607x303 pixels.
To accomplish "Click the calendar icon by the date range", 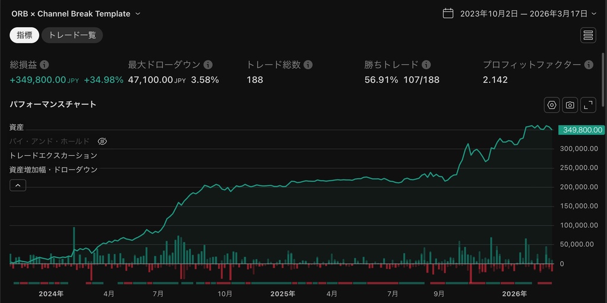I will tap(448, 14).
